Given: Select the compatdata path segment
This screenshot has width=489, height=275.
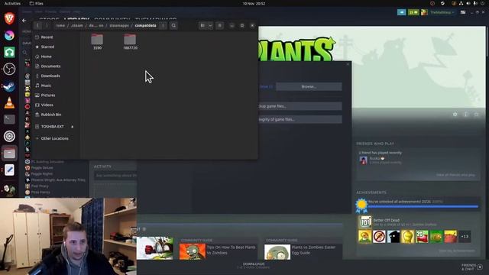Looking at the screenshot, I should [x=145, y=25].
